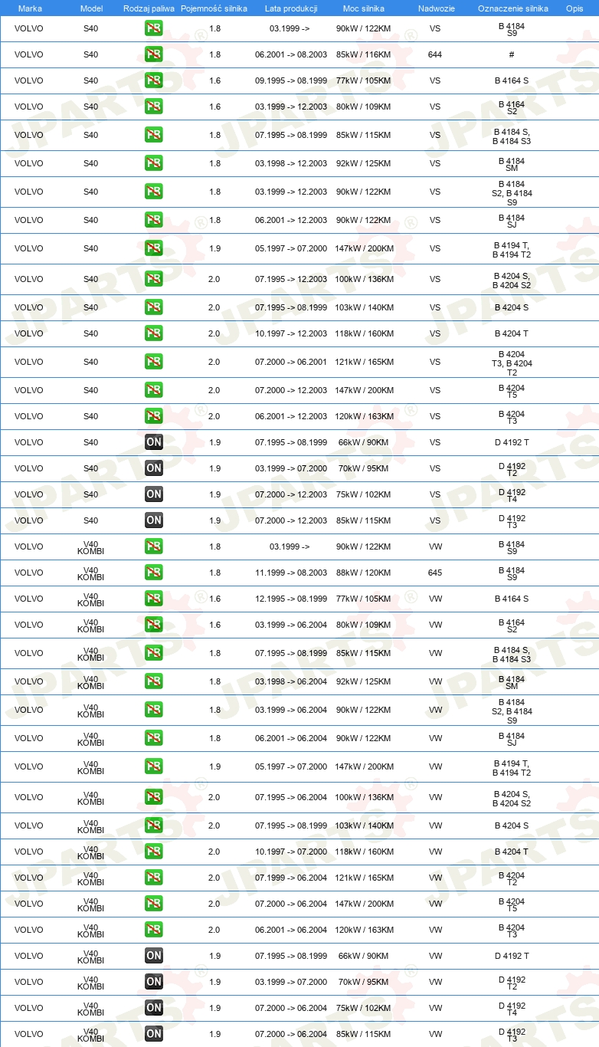Screen dimensions: 599x1047
Task: Select the date range 10.1997 -> 12.2003
Action: point(291,334)
